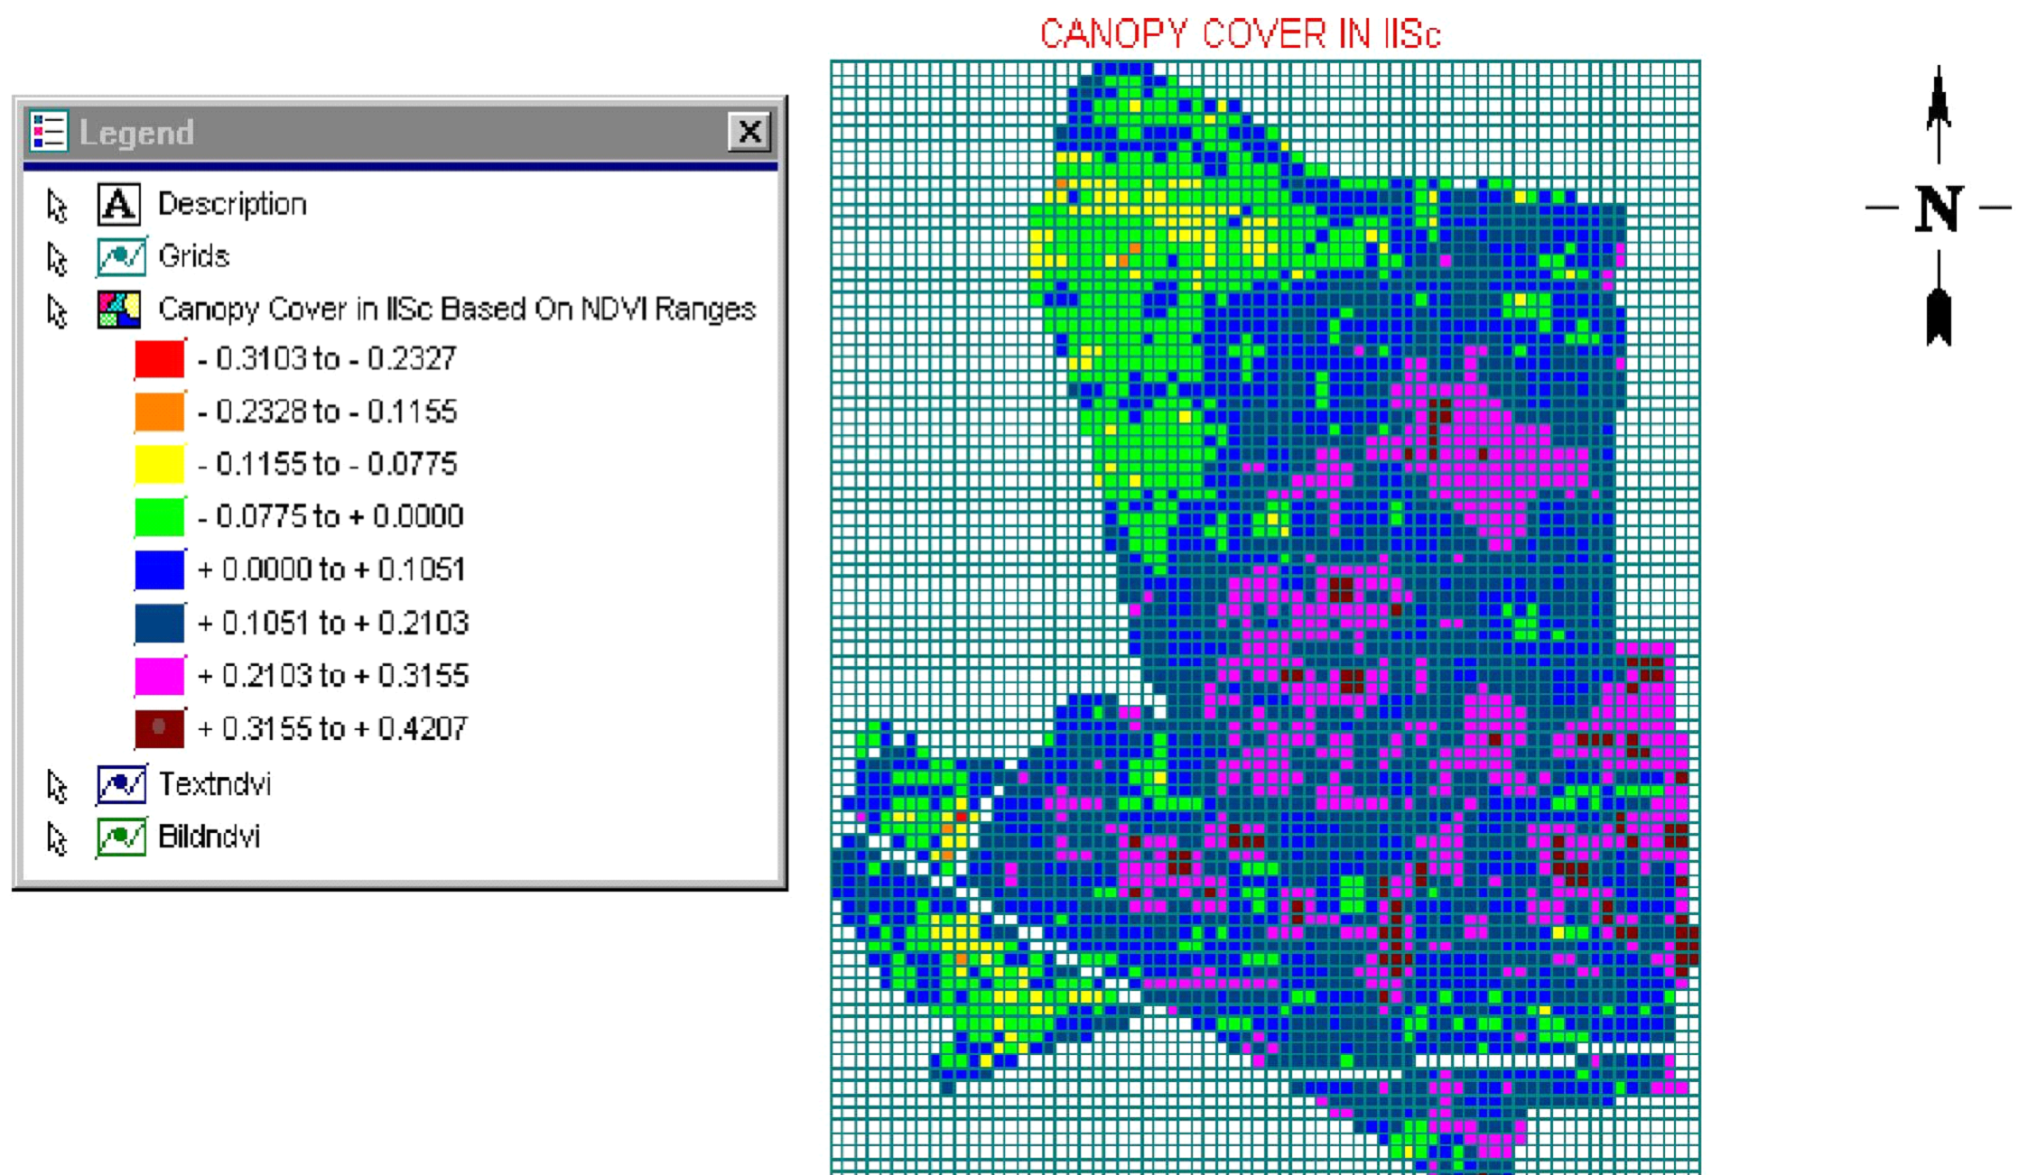Click the north arrow compass symbol
The image size is (2028, 1175).
pyautogui.click(x=1938, y=208)
